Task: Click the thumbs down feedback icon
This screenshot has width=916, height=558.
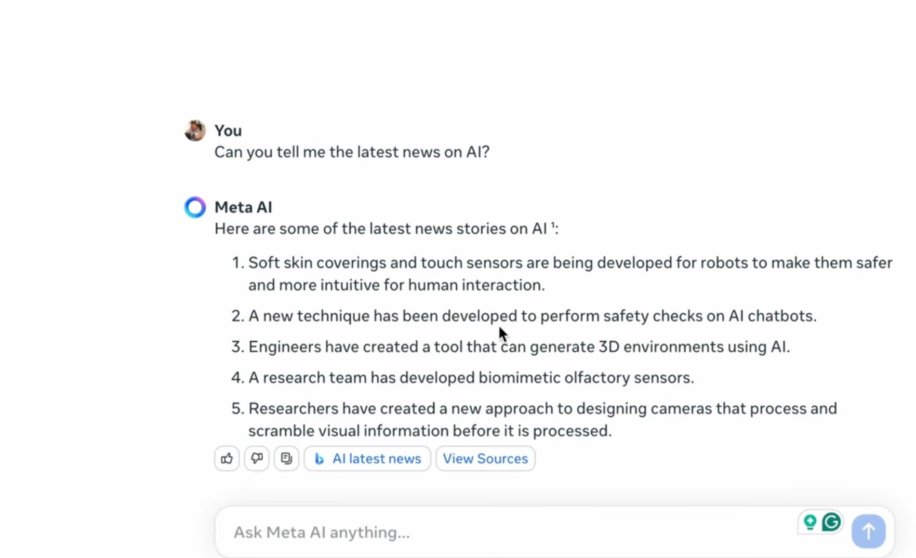Action: pos(257,458)
